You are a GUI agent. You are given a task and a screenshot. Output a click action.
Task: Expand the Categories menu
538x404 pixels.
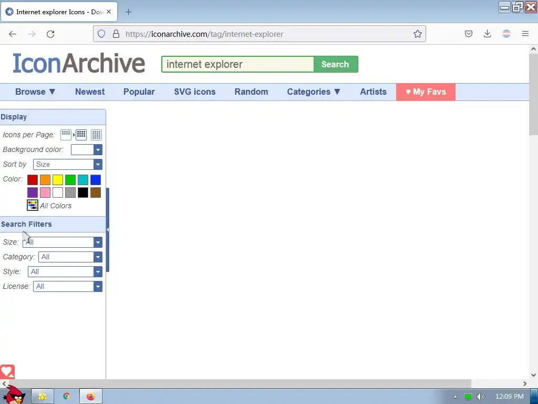[314, 92]
